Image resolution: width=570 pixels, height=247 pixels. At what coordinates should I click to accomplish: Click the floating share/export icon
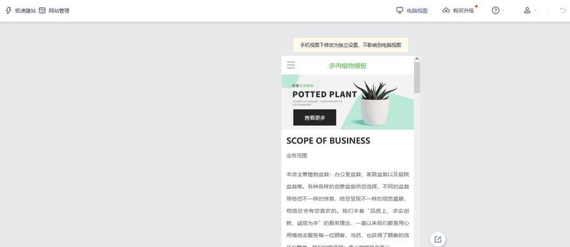click(438, 240)
